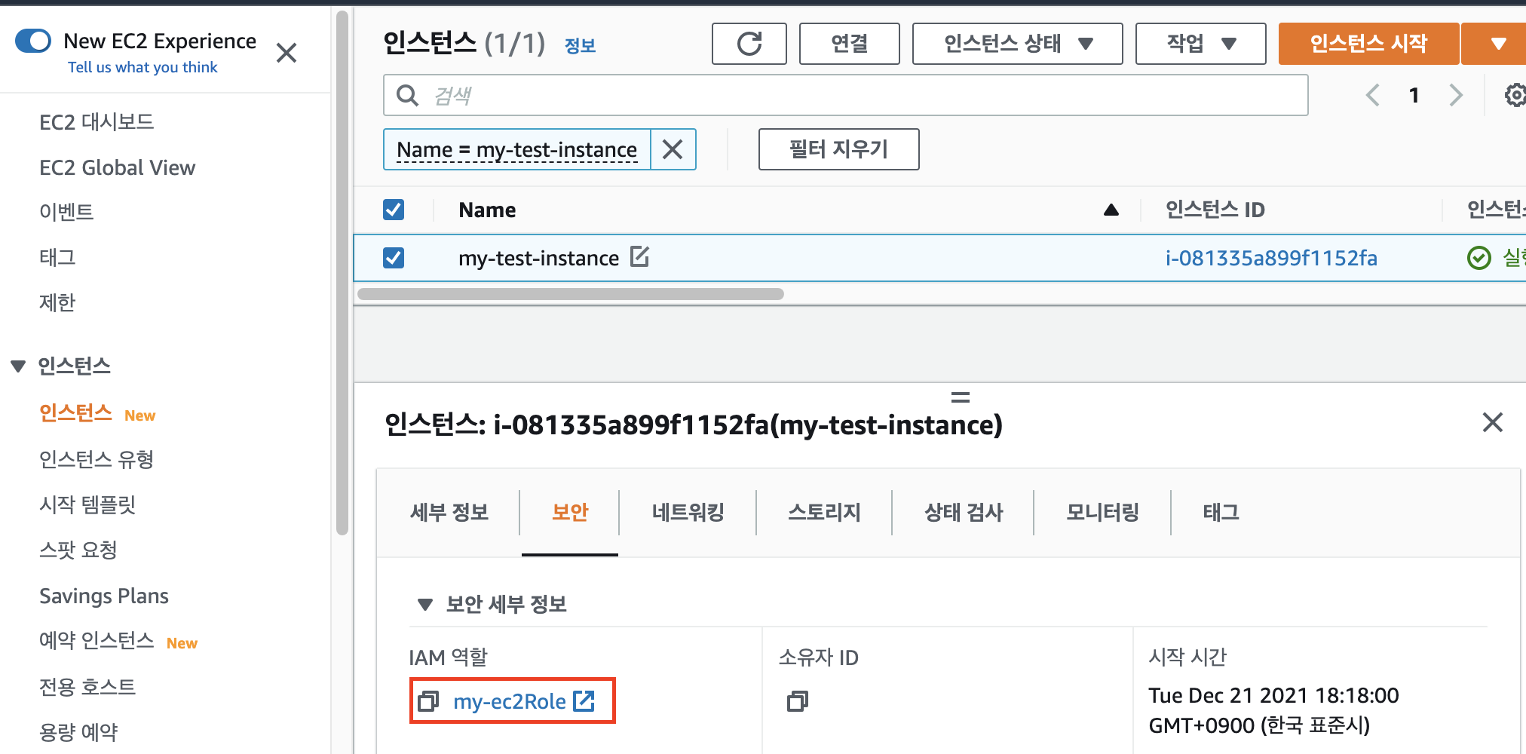Open 제한 in the sidebar
Screen dimensions: 1526x754
click(x=57, y=302)
